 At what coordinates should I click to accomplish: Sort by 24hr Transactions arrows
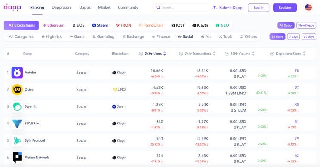coord(214,54)
